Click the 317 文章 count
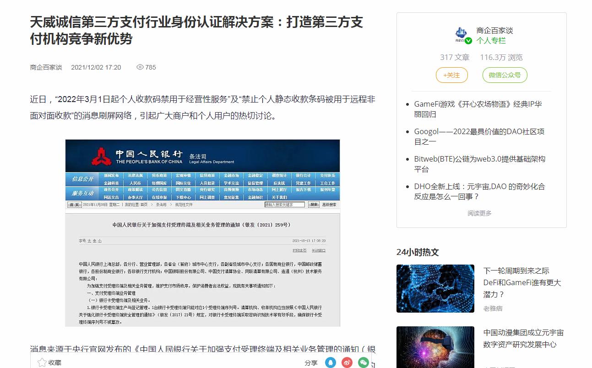 tap(455, 57)
